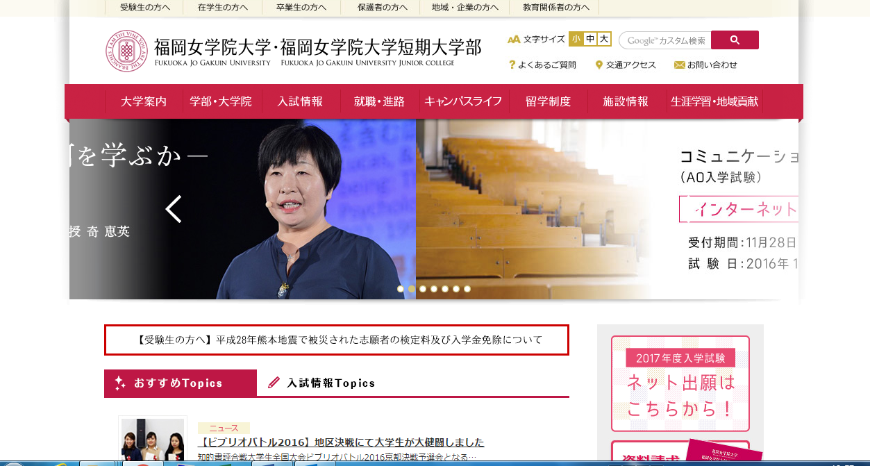Select the seventh, last slideshow dot

pyautogui.click(x=467, y=289)
